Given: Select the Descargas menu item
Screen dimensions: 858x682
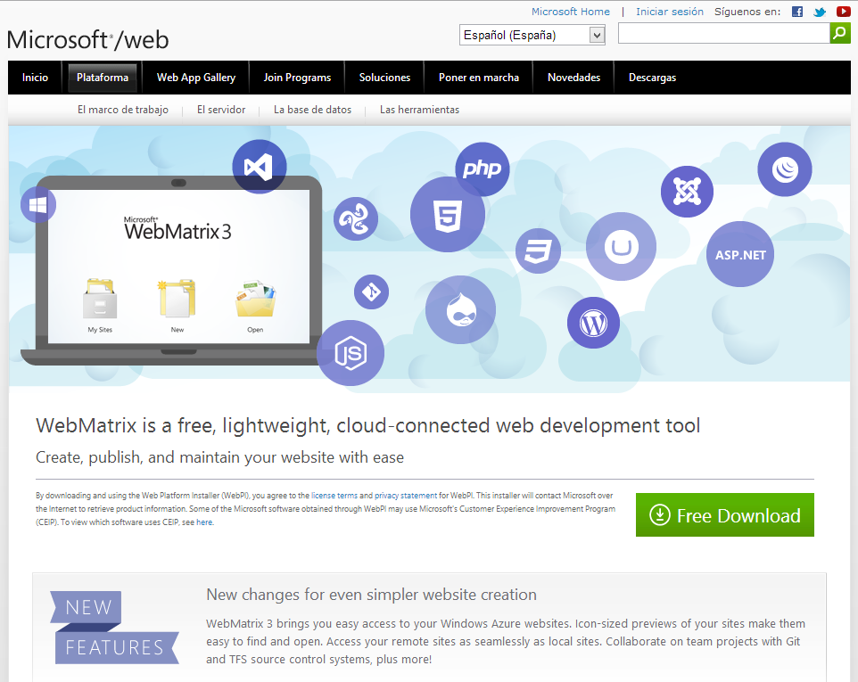Looking at the screenshot, I should click(x=652, y=78).
